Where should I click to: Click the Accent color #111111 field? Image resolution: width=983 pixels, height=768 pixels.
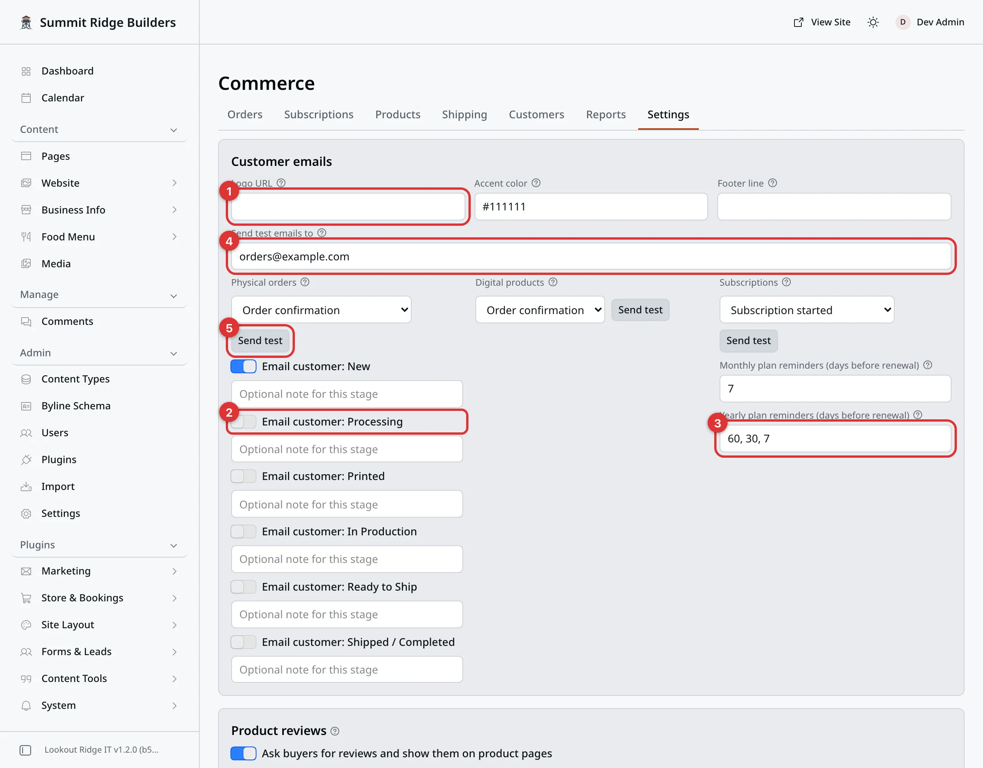(591, 207)
